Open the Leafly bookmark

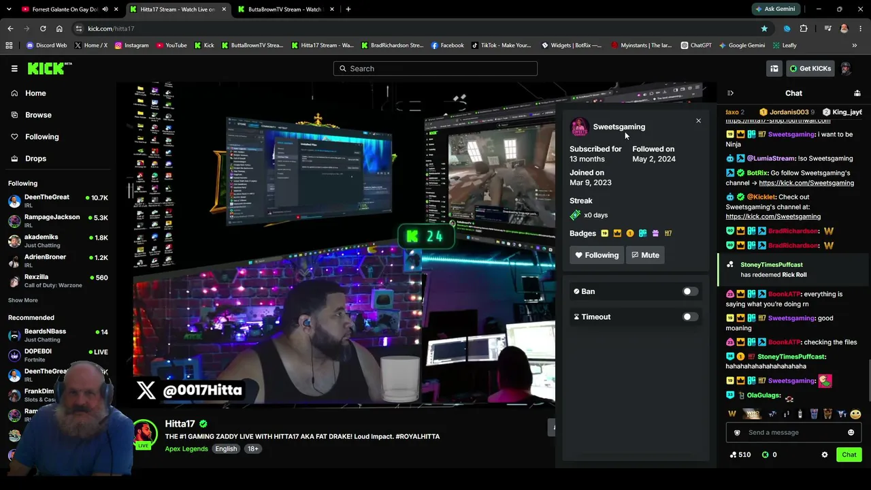[x=785, y=46]
